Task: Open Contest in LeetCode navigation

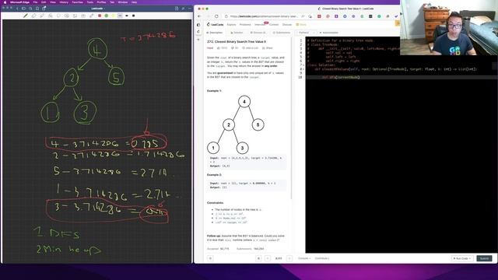Action: click(x=274, y=24)
